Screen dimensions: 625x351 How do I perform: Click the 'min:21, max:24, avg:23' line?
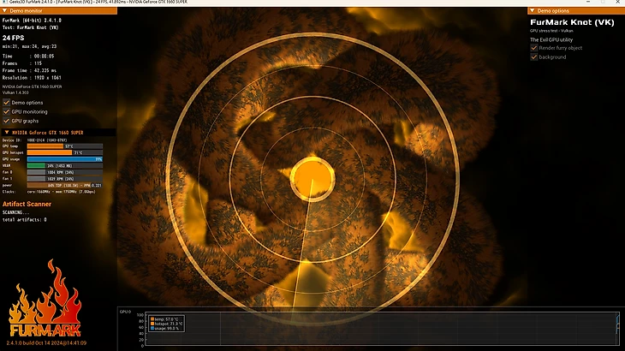tap(29, 46)
